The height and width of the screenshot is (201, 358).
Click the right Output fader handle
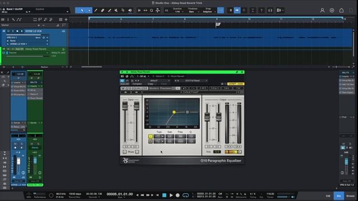pyautogui.click(x=219, y=117)
